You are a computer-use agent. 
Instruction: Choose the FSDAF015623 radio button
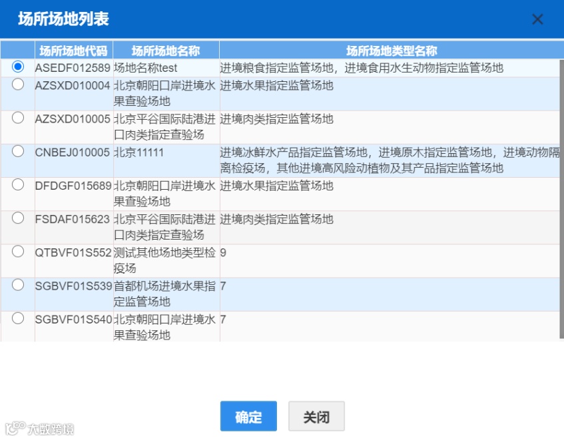pyautogui.click(x=17, y=218)
